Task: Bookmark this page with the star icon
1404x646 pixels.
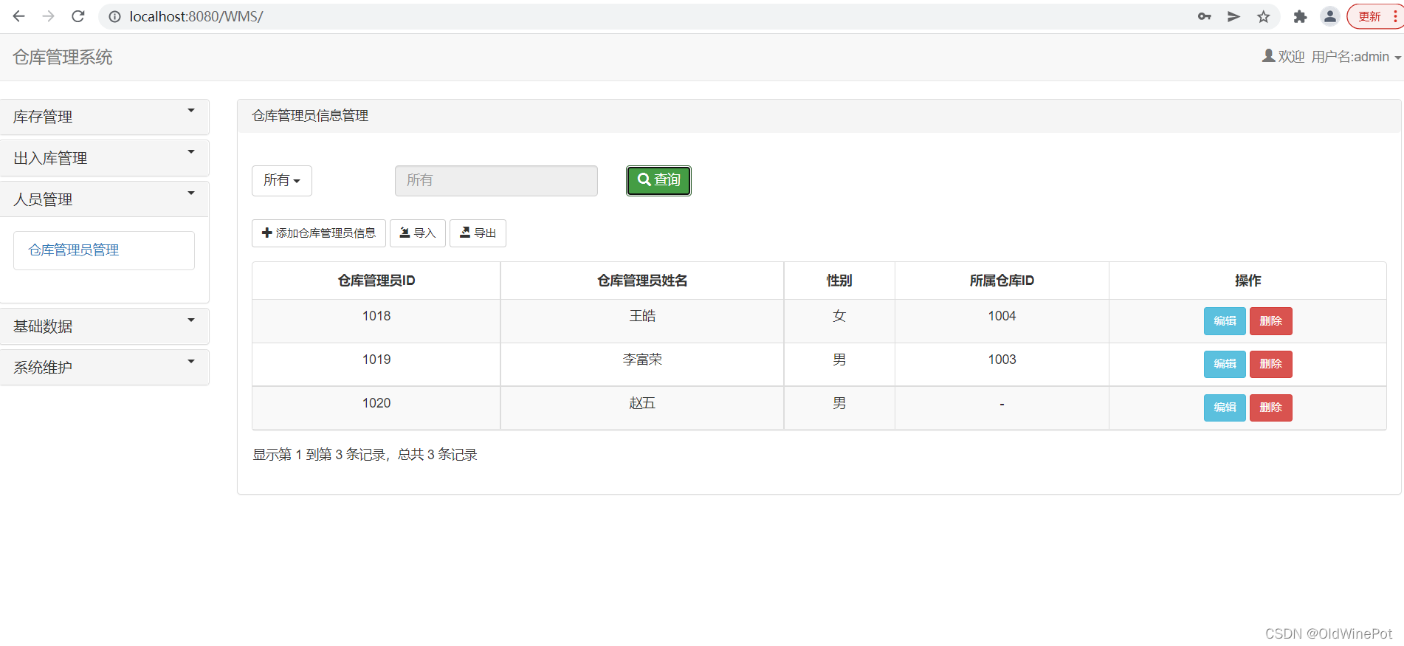Action: point(1264,16)
